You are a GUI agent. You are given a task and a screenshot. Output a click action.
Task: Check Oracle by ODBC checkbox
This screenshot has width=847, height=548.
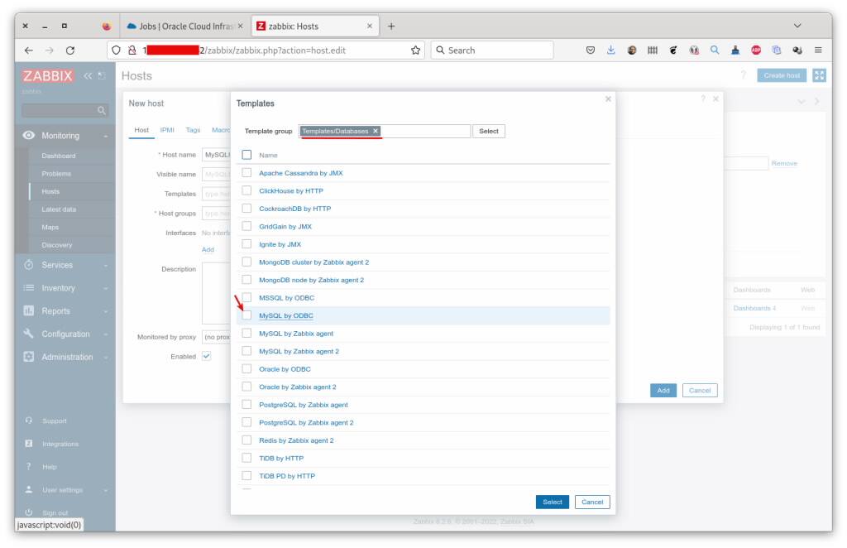point(246,369)
